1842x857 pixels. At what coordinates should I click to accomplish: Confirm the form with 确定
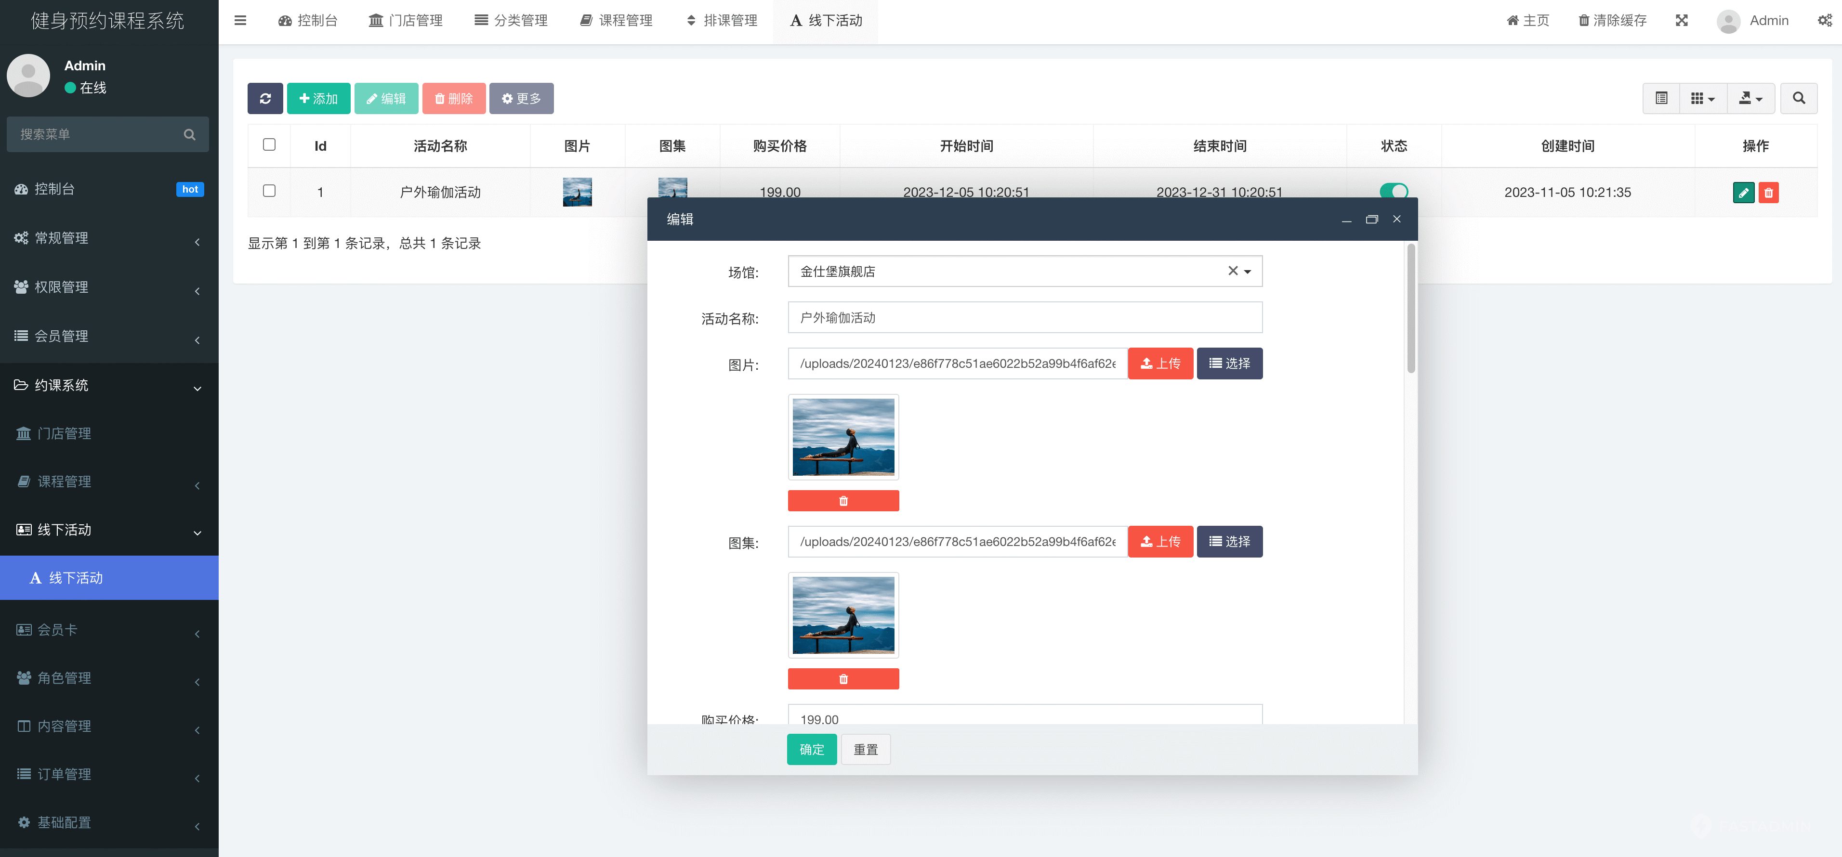(812, 750)
